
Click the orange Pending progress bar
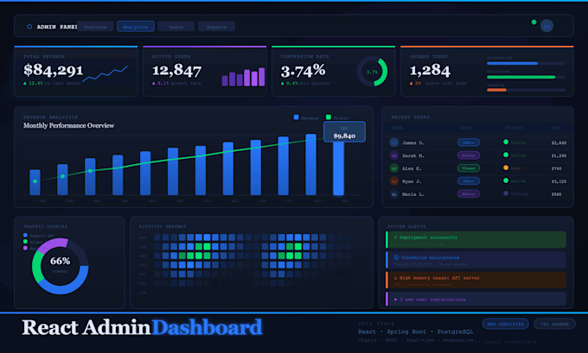(526, 90)
